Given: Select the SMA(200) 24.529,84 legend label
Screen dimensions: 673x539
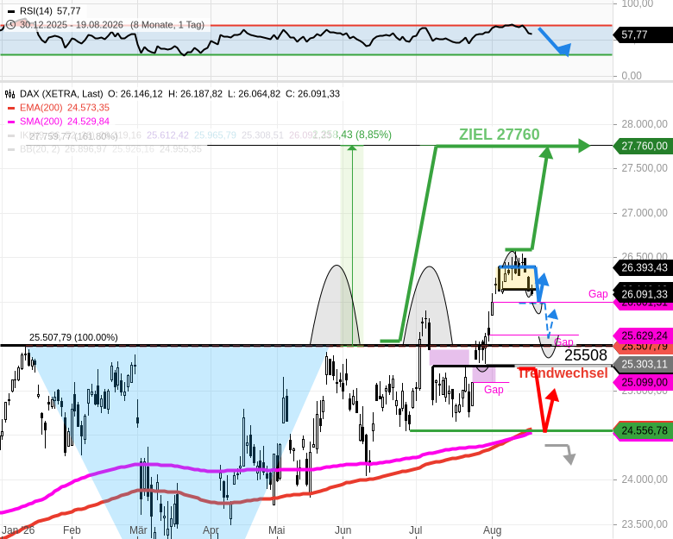Looking at the screenshot, I should [x=65, y=122].
